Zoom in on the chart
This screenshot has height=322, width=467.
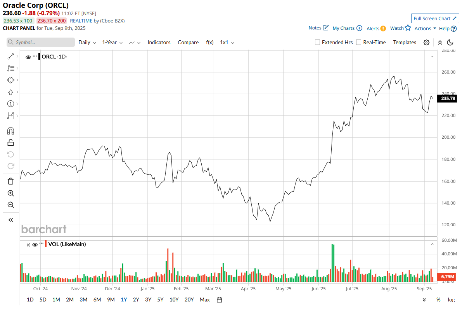click(10, 193)
